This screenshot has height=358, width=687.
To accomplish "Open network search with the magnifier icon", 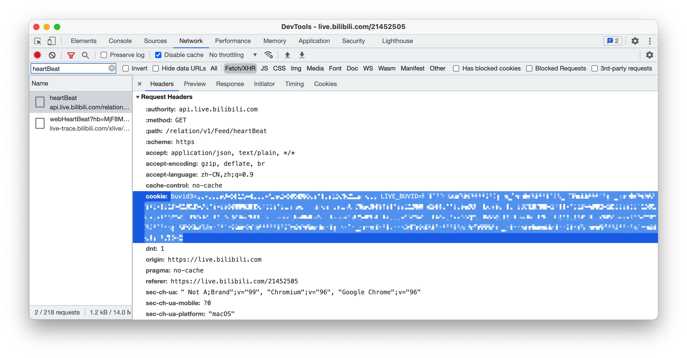I will [x=85, y=55].
